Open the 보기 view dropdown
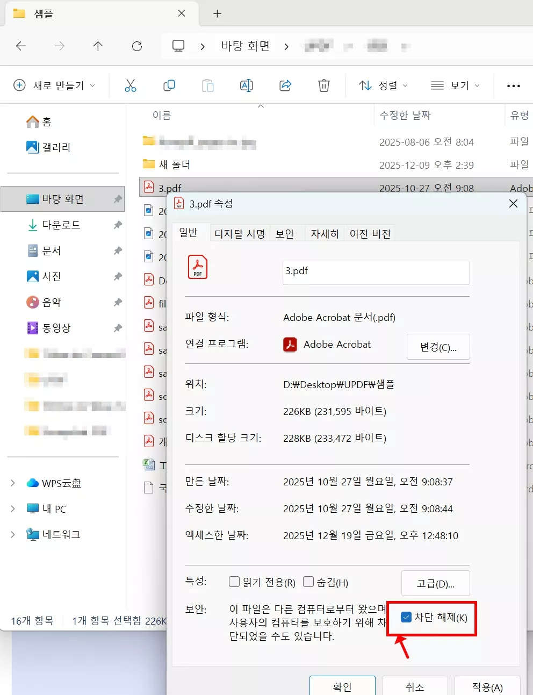 (455, 85)
